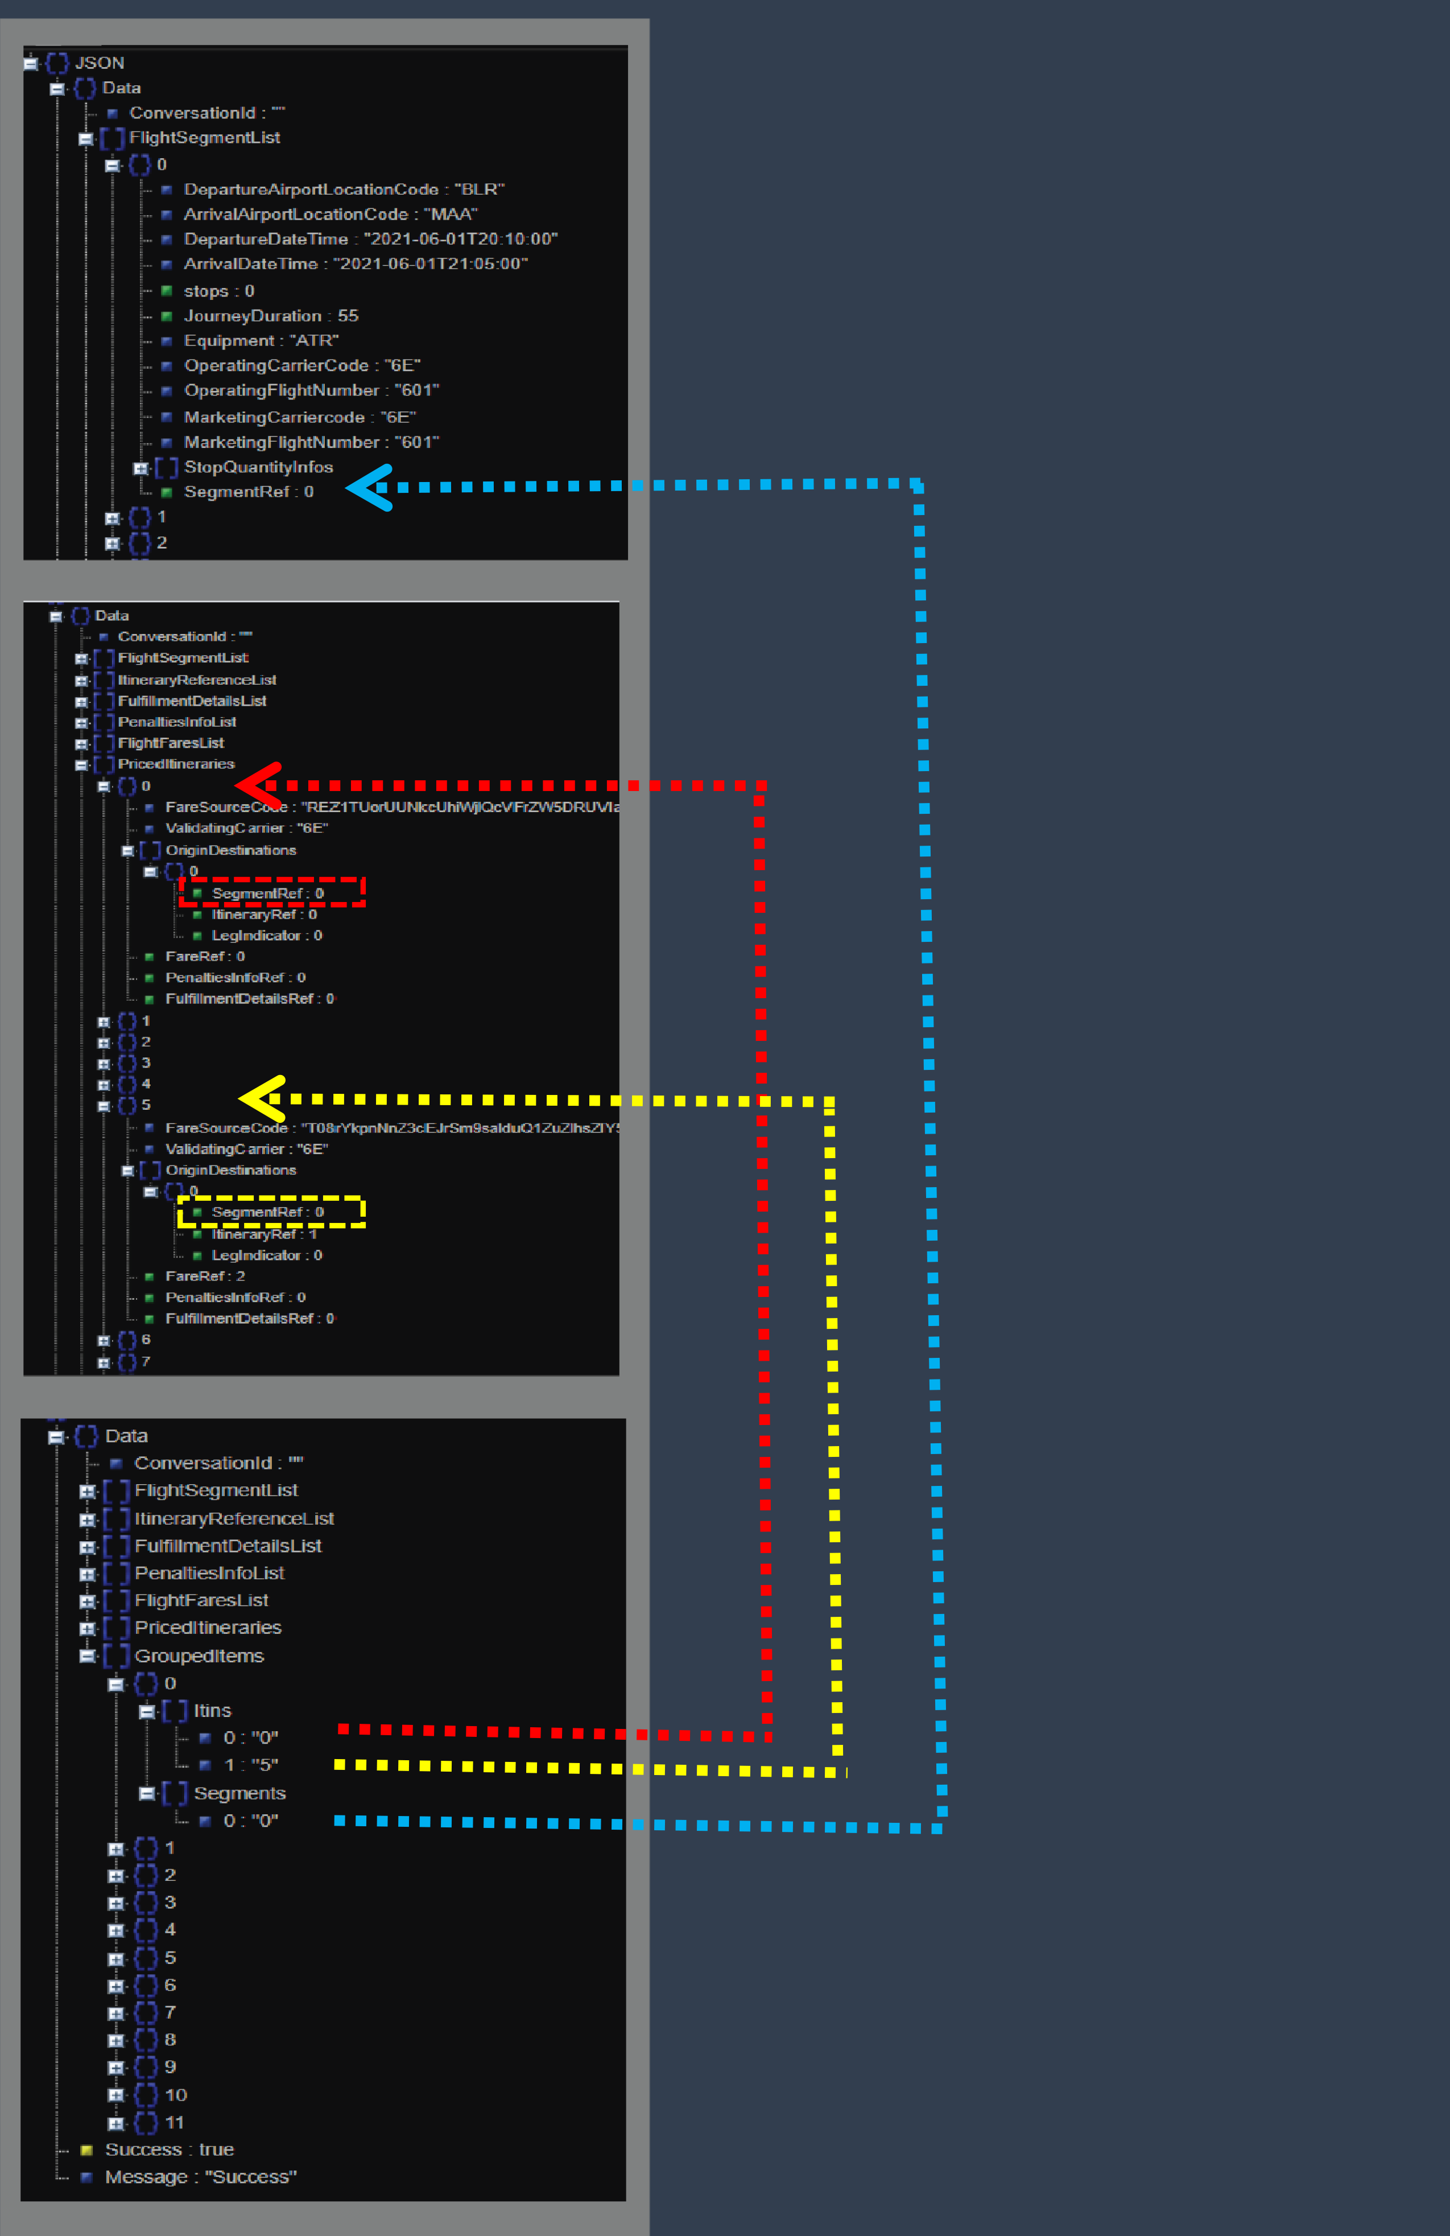Click the blue icon beside OperatingFlightNumber
The image size is (1450, 2236).
[x=166, y=391]
